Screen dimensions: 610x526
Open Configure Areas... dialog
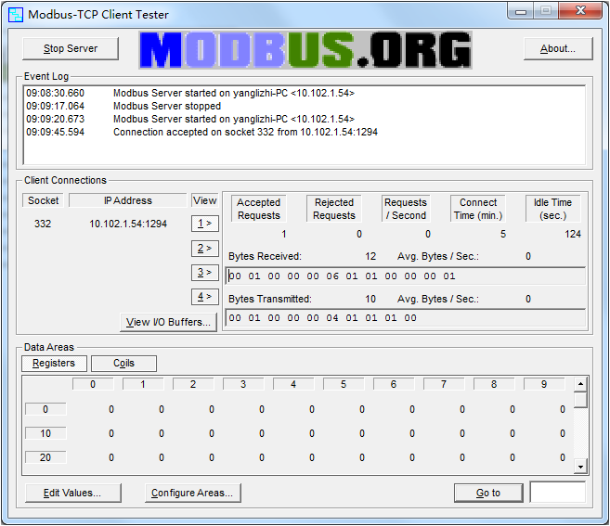click(192, 493)
